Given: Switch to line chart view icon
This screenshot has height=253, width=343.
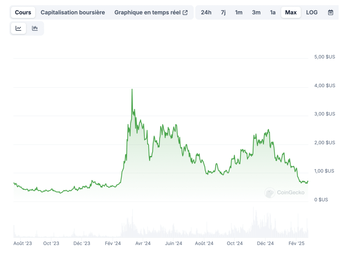Looking at the screenshot, I should tap(18, 28).
